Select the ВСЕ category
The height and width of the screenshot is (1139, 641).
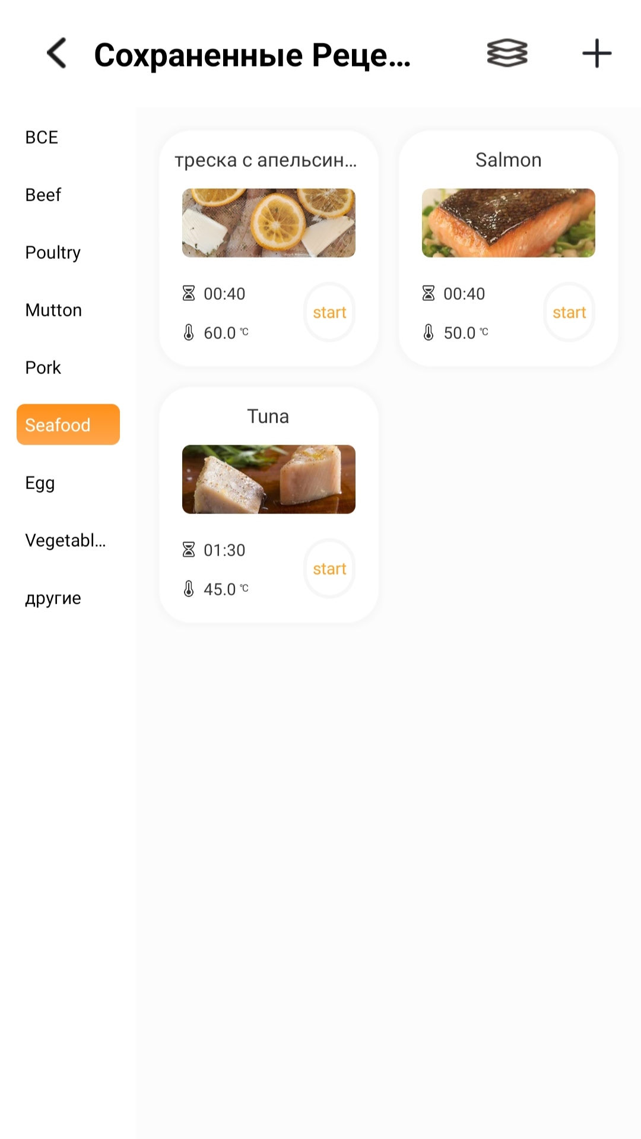pyautogui.click(x=42, y=137)
